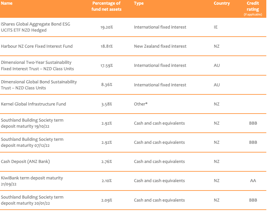The image size is (268, 211).
Task: Select iShares Global Aggregate Bond ESG row name
Action: (x=36, y=27)
